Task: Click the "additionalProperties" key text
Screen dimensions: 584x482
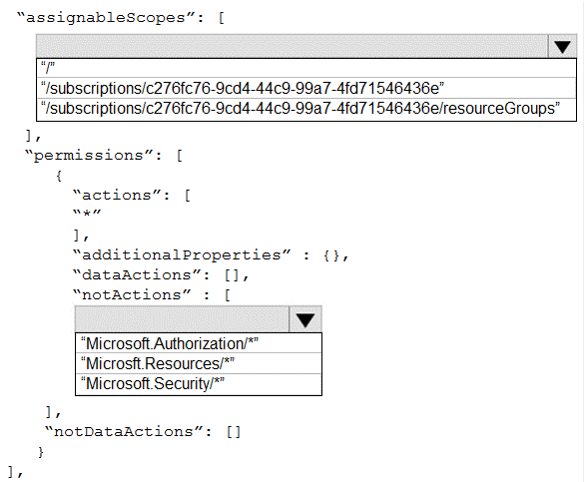Action: click(182, 255)
